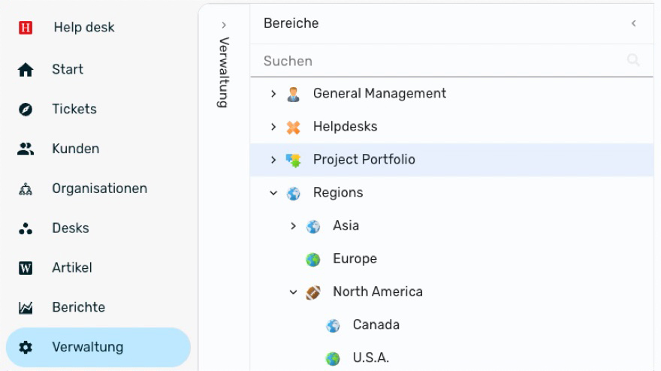
Task: Collapse the Regions tree node
Action: click(x=274, y=193)
